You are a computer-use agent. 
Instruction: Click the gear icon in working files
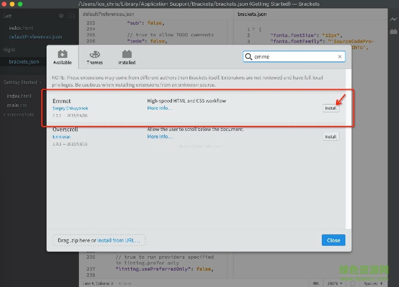61,16
